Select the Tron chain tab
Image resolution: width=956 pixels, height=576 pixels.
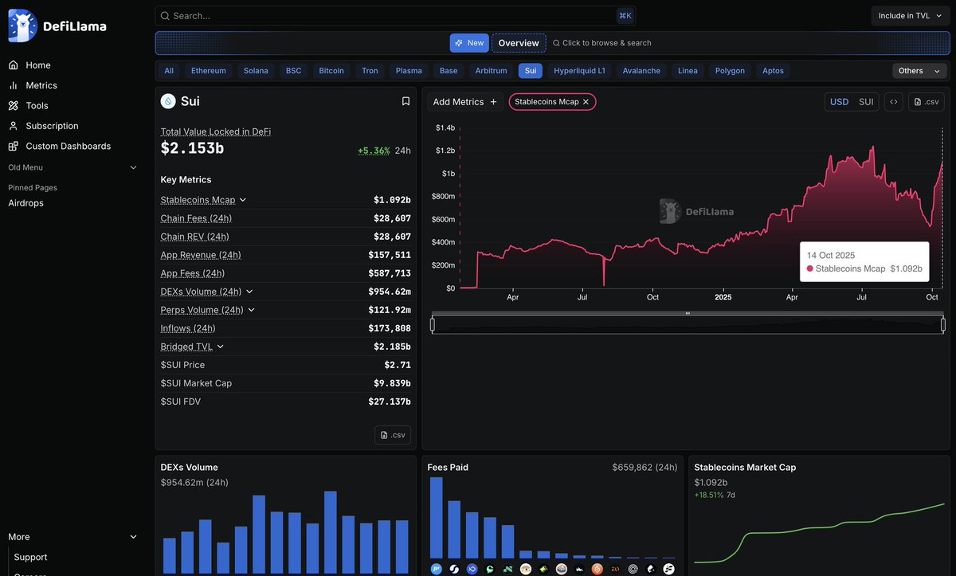(370, 71)
